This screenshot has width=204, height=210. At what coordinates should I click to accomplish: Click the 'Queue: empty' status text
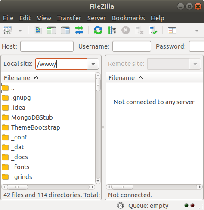pos(148,206)
